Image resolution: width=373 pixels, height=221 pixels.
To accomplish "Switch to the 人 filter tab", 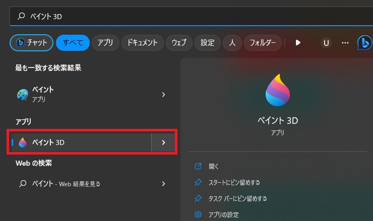I will [x=232, y=43].
